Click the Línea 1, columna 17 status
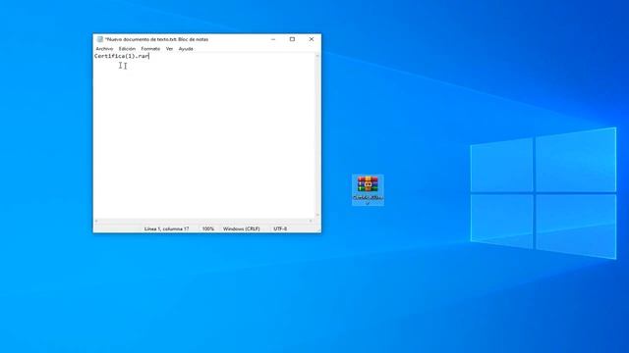 point(166,228)
